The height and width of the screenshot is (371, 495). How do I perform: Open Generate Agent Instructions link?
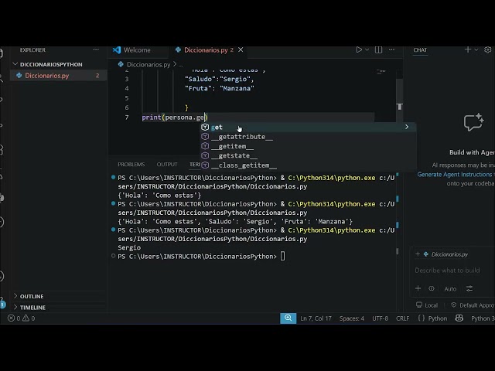[455, 174]
